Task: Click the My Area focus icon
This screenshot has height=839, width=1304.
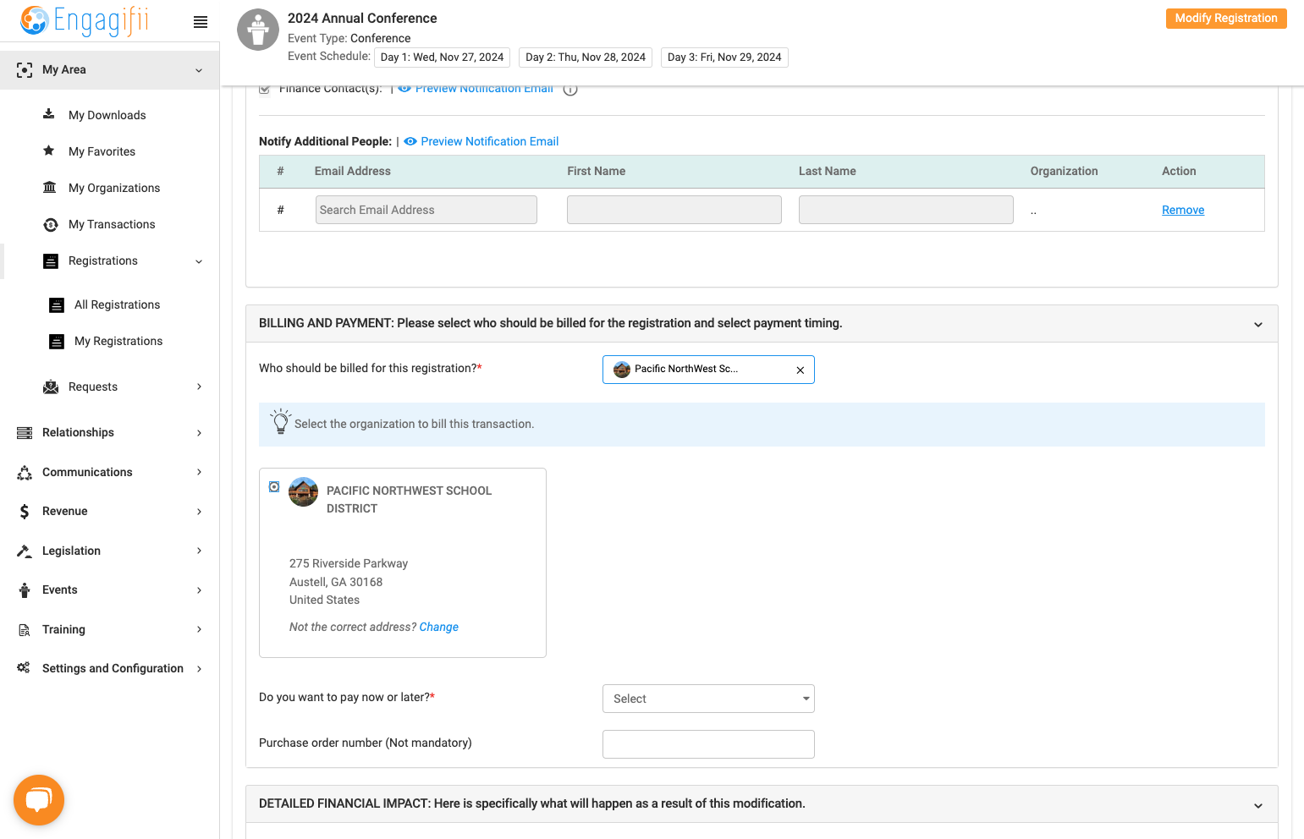Action: (25, 70)
